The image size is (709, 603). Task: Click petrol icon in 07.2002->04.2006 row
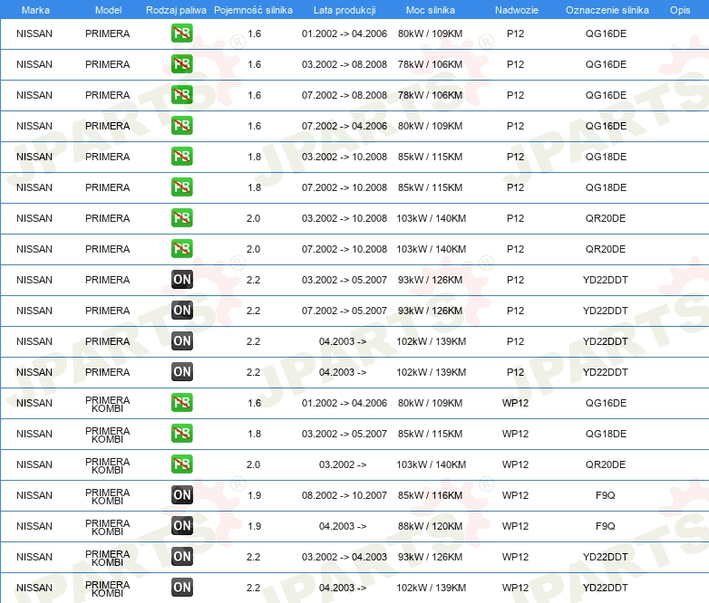click(x=181, y=126)
